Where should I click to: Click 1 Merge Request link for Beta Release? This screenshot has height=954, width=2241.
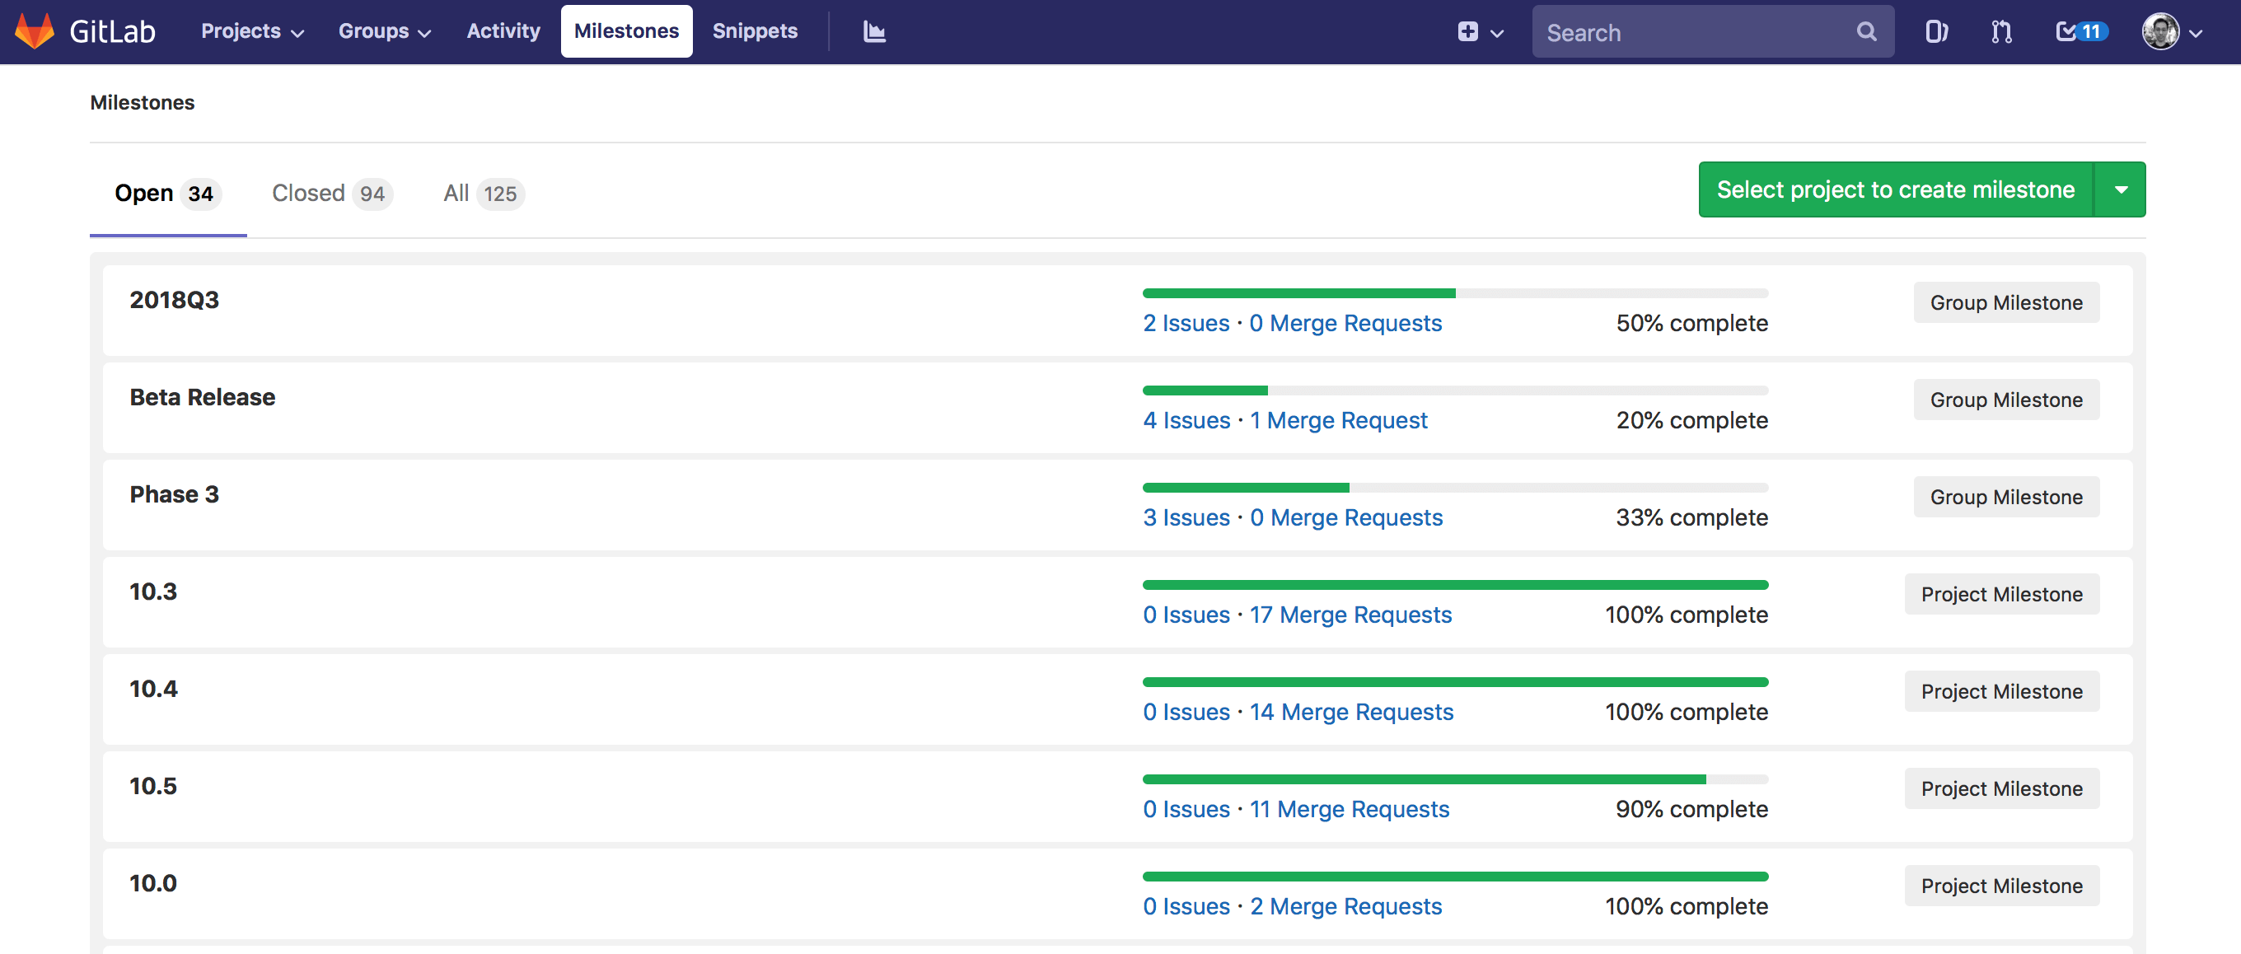coord(1339,421)
